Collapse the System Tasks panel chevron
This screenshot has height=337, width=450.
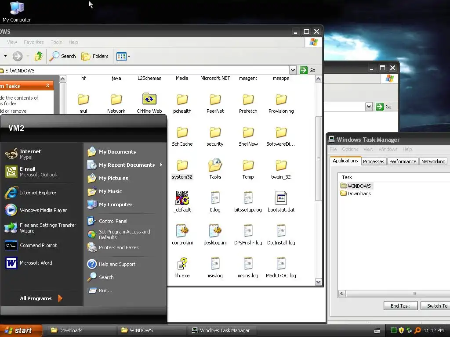47,86
